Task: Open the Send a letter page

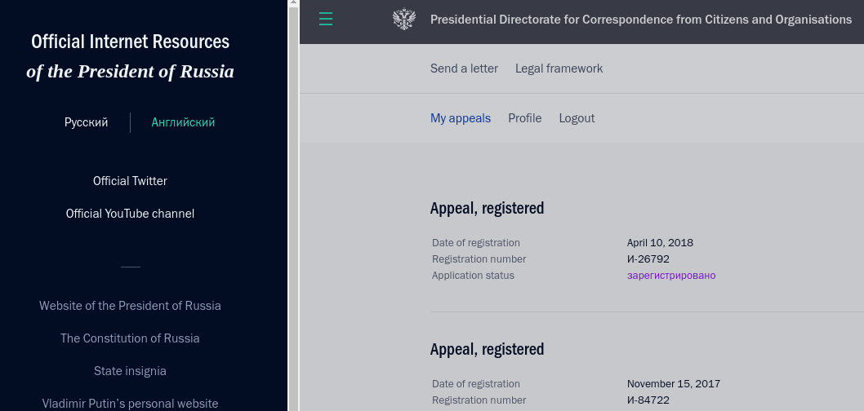Action: pos(464,68)
